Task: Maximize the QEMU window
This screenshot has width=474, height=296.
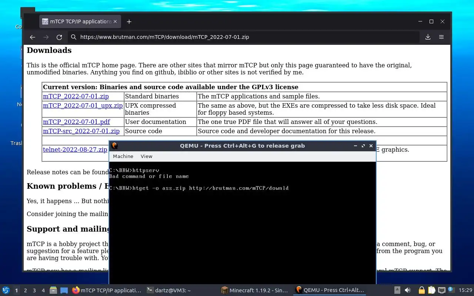Action: (363, 146)
